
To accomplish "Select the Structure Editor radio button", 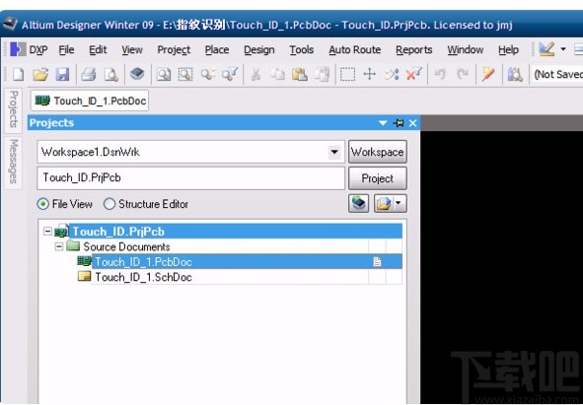I will 109,204.
